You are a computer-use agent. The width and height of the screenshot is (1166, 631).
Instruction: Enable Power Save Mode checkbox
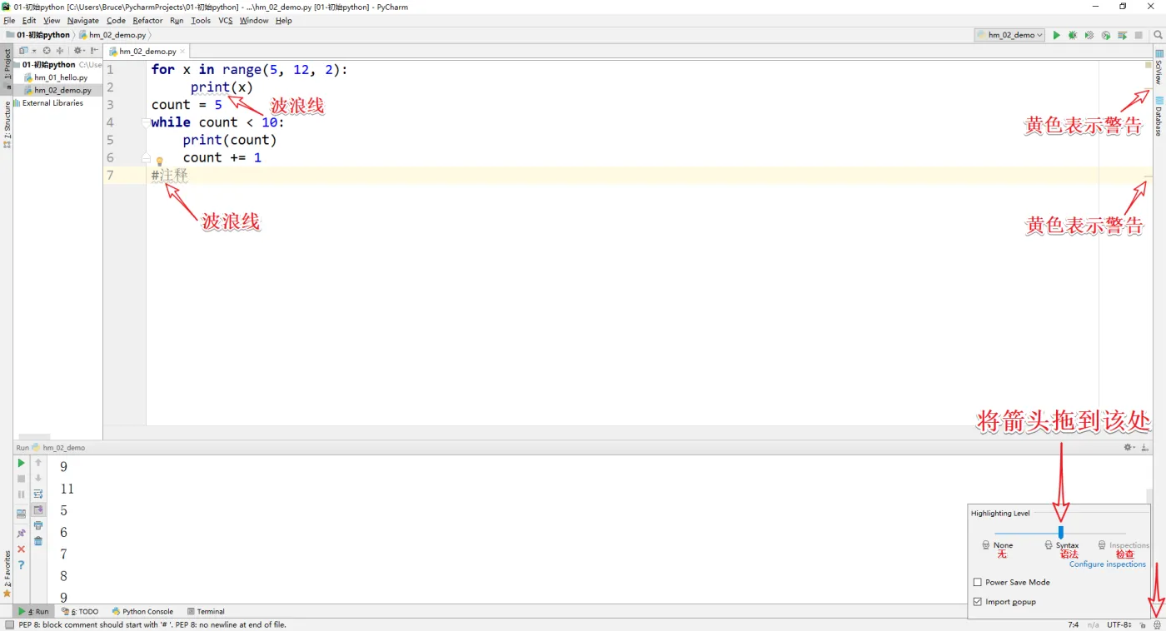click(x=978, y=583)
